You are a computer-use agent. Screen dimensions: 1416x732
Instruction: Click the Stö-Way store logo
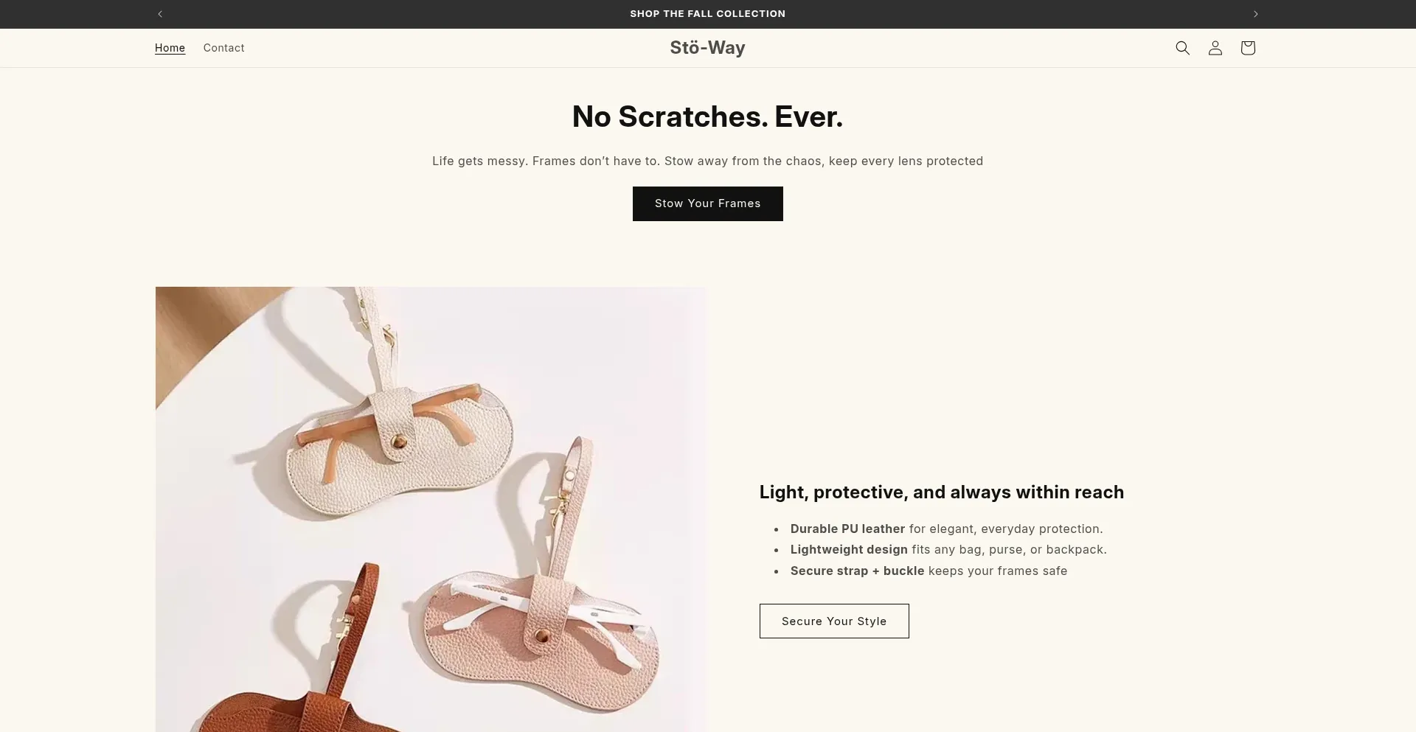coord(707,48)
